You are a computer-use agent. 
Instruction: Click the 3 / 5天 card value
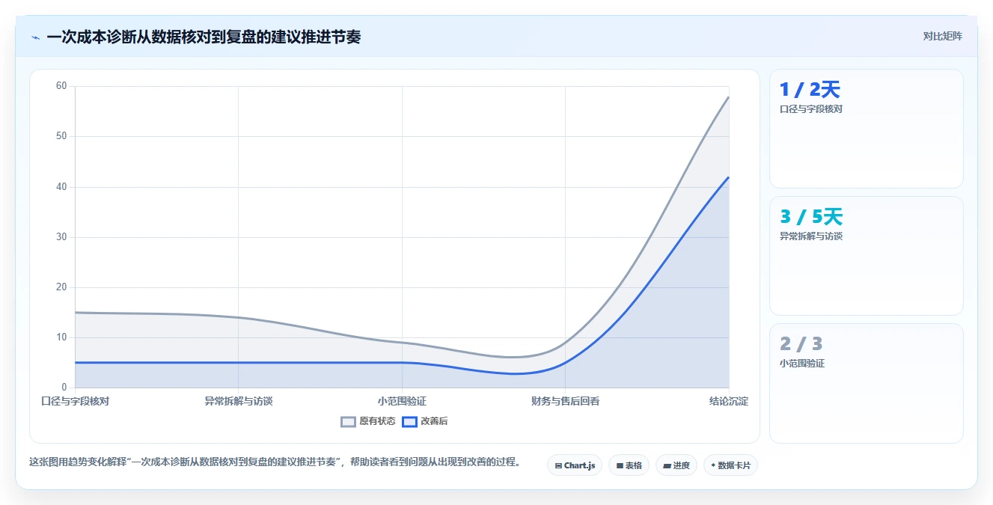[x=811, y=217]
